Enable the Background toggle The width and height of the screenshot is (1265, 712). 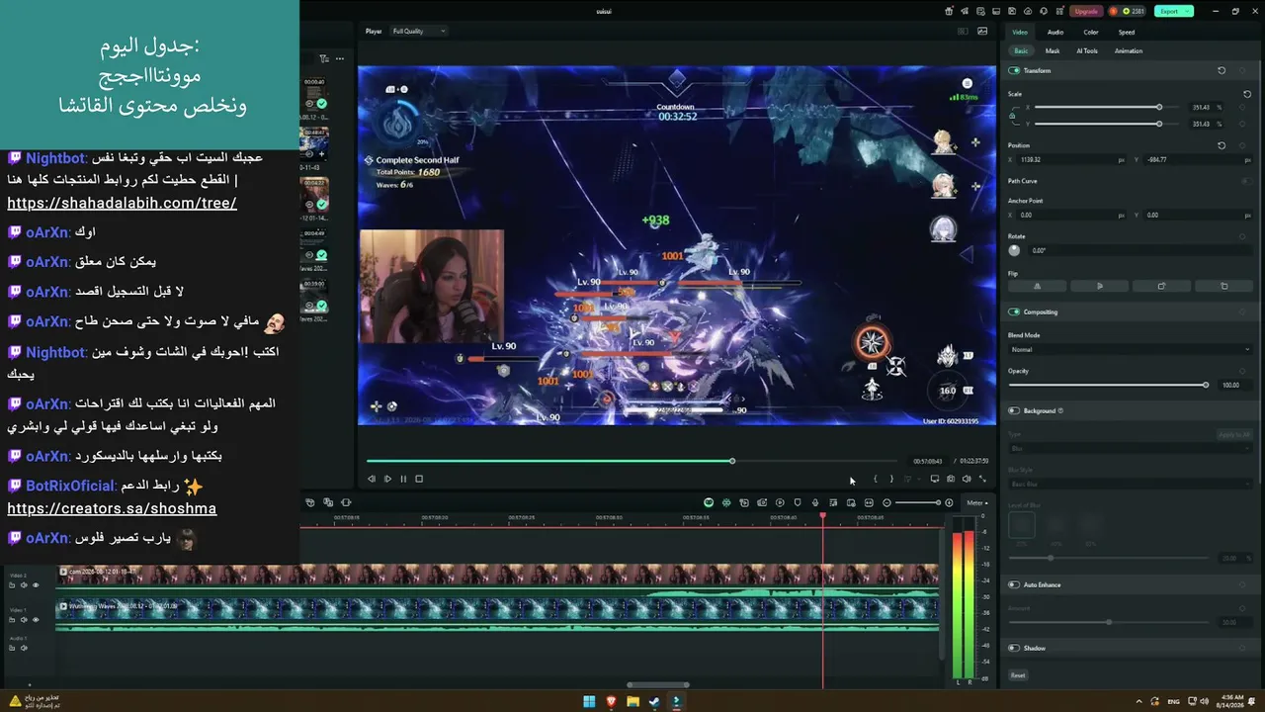click(1014, 411)
